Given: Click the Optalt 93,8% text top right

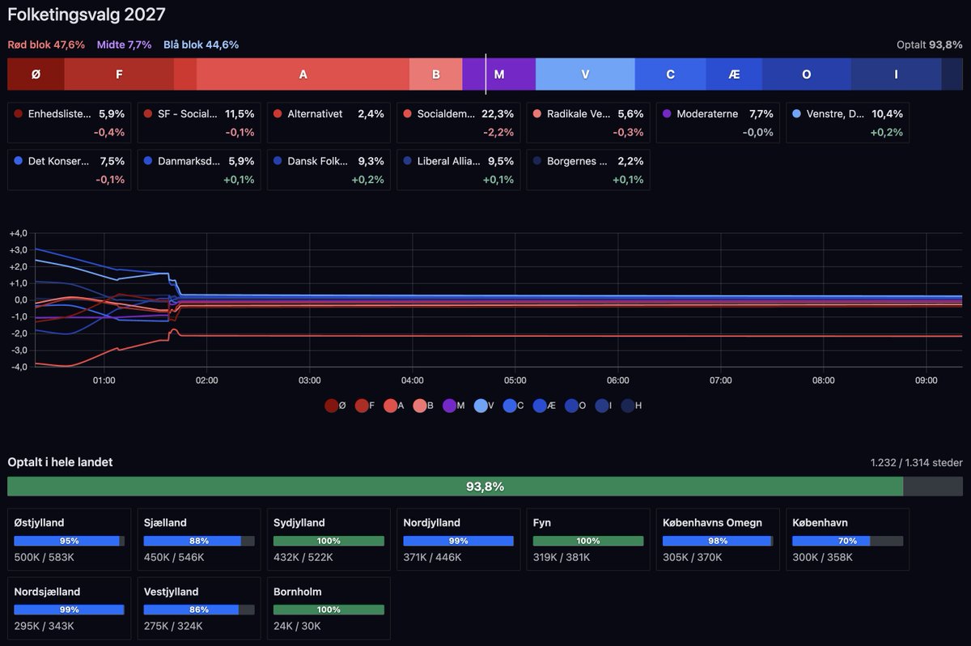Looking at the screenshot, I should 930,45.
